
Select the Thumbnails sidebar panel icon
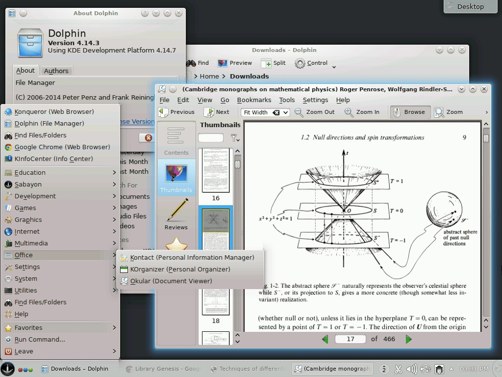pyautogui.click(x=176, y=178)
